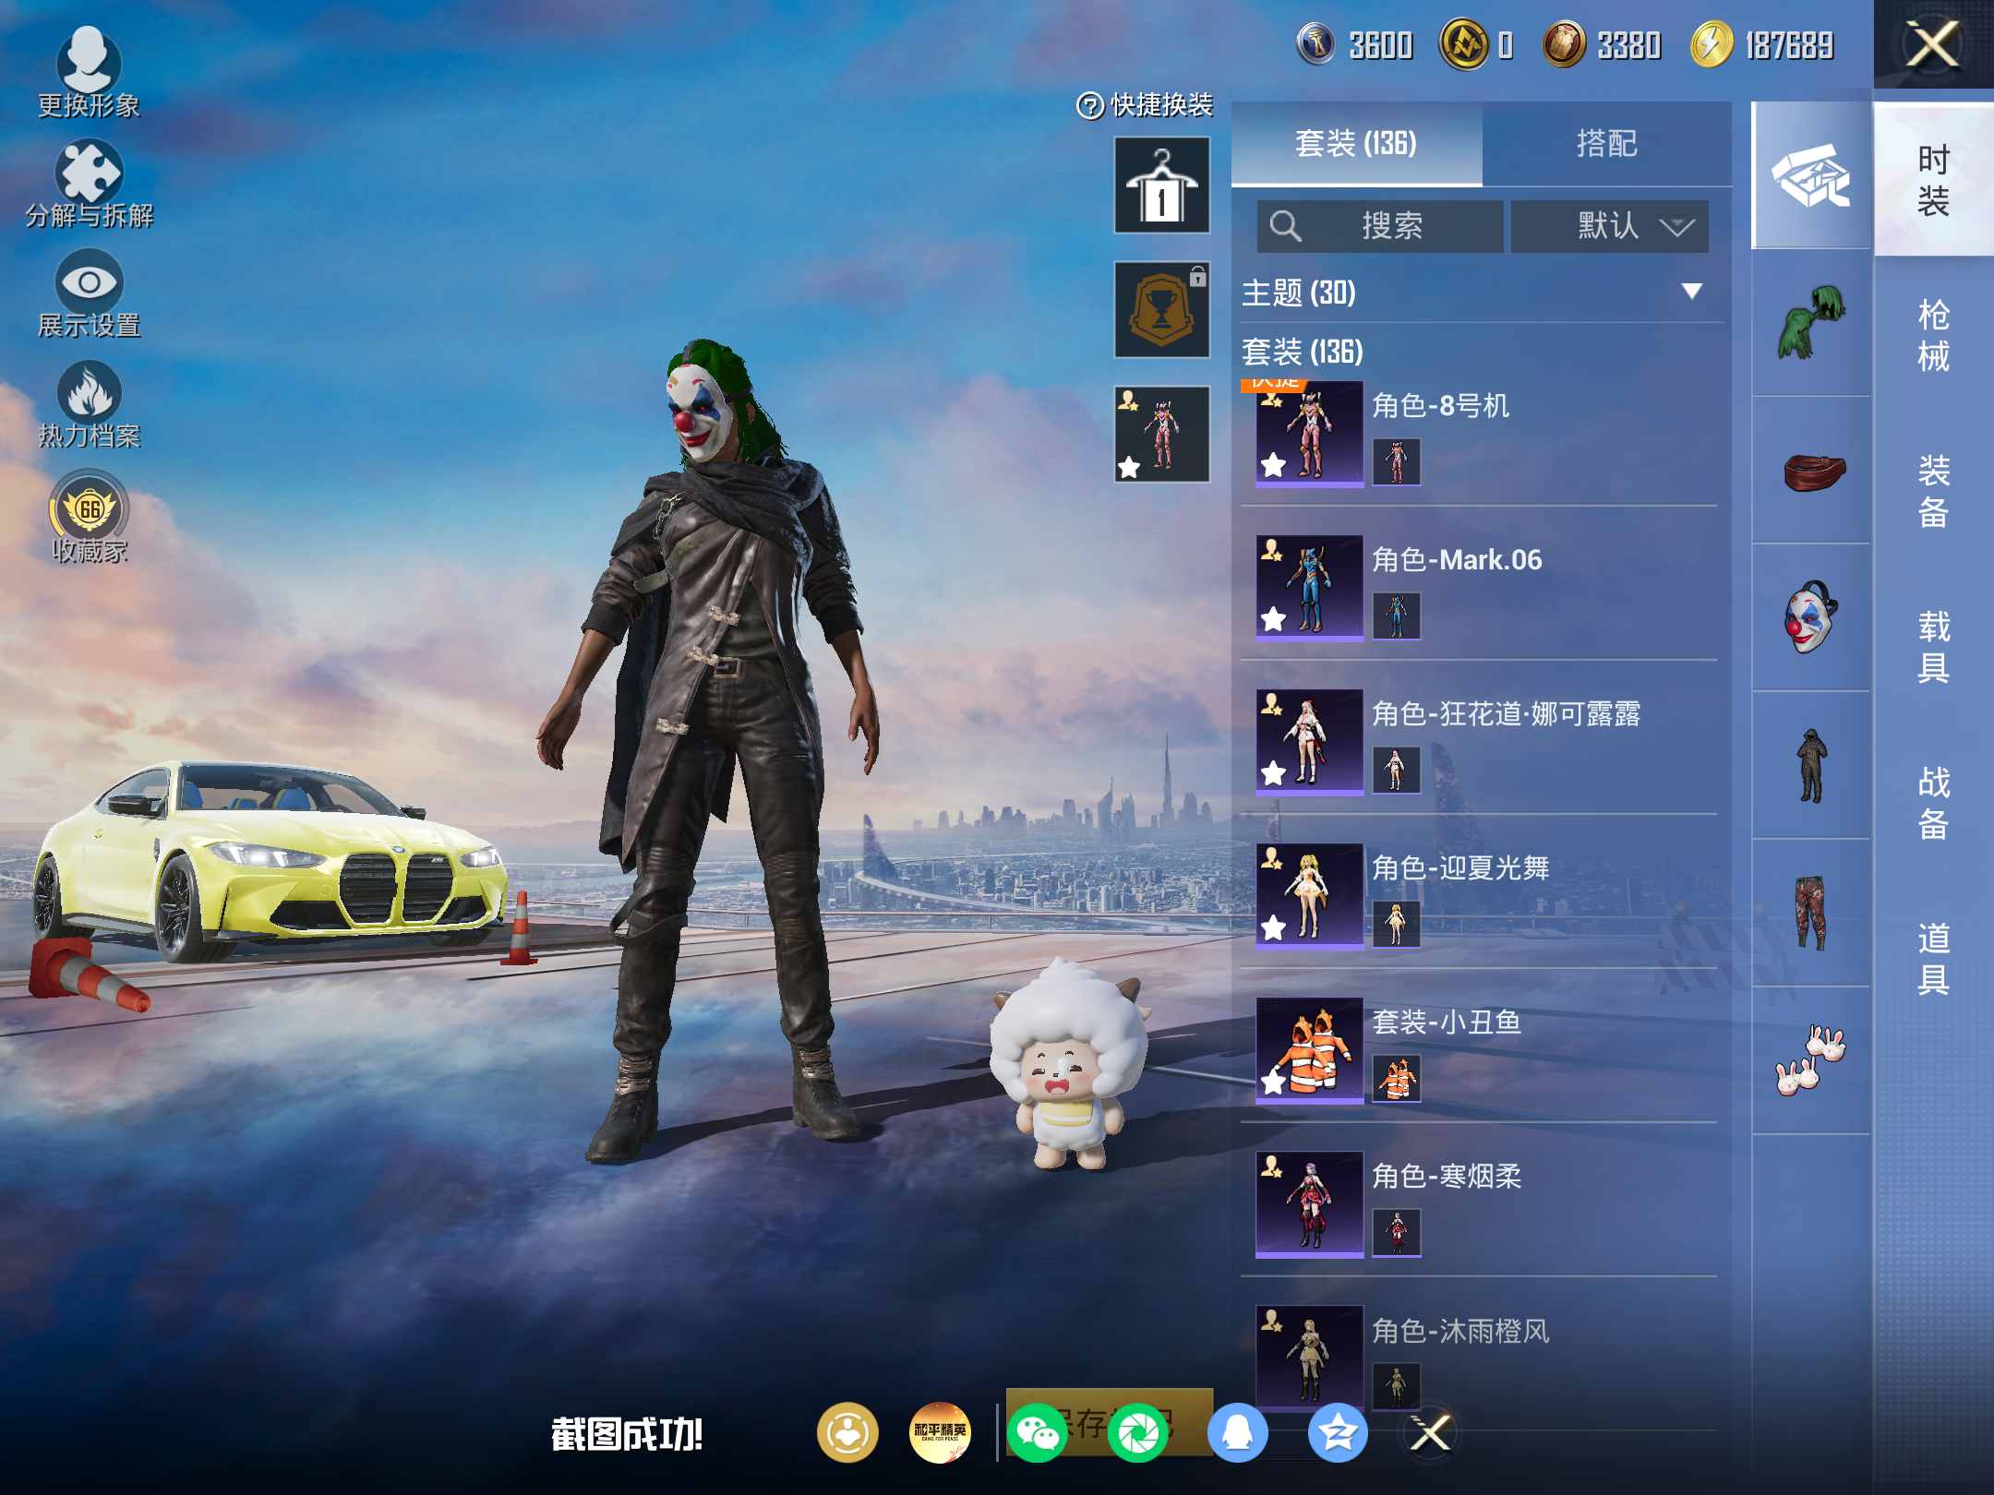The image size is (1994, 1495).
Task: Toggle favorite star on 角色-8号机
Action: coord(1274,465)
